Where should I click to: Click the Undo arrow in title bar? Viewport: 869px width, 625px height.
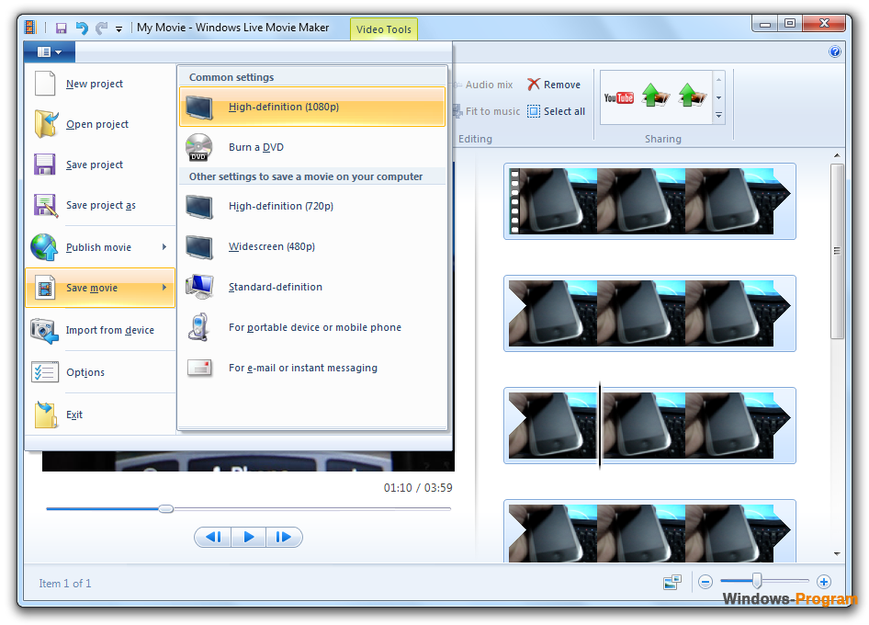[82, 28]
